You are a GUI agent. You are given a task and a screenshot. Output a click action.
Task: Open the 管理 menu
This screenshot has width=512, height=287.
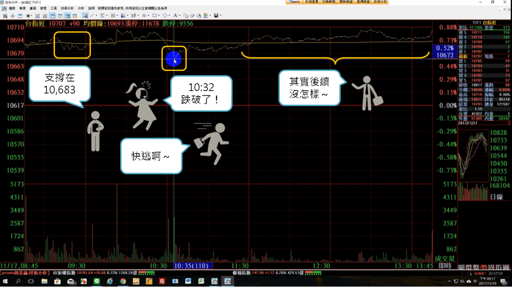[x=43, y=8]
